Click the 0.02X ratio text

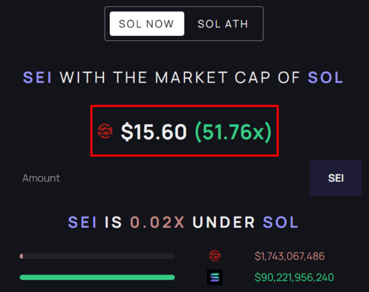point(158,223)
